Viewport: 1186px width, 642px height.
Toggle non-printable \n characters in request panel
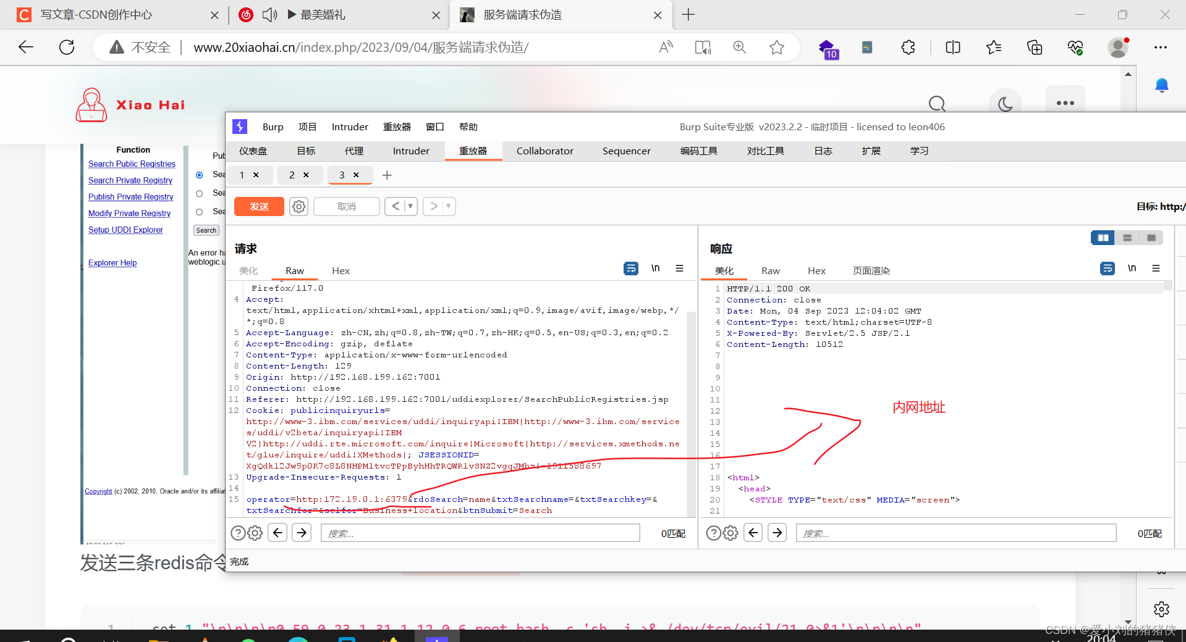pos(655,268)
